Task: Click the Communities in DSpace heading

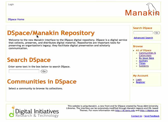Action: (42, 82)
